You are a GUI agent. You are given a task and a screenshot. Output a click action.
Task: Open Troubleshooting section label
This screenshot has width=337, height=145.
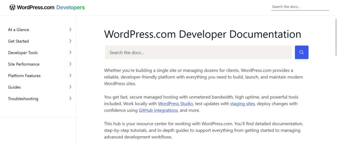pyautogui.click(x=23, y=99)
